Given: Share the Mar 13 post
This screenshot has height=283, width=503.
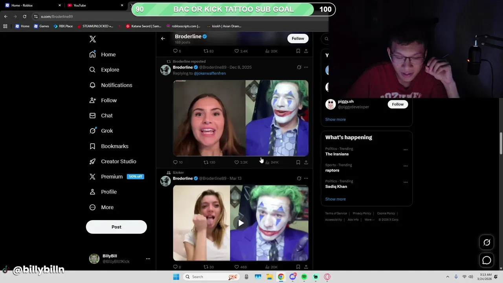Looking at the screenshot, I should tap(306, 267).
